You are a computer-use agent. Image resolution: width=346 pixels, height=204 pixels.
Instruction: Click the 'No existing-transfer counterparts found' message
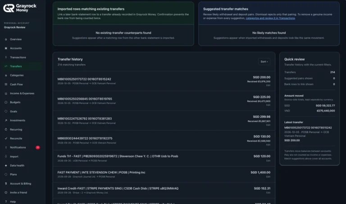point(123,32)
